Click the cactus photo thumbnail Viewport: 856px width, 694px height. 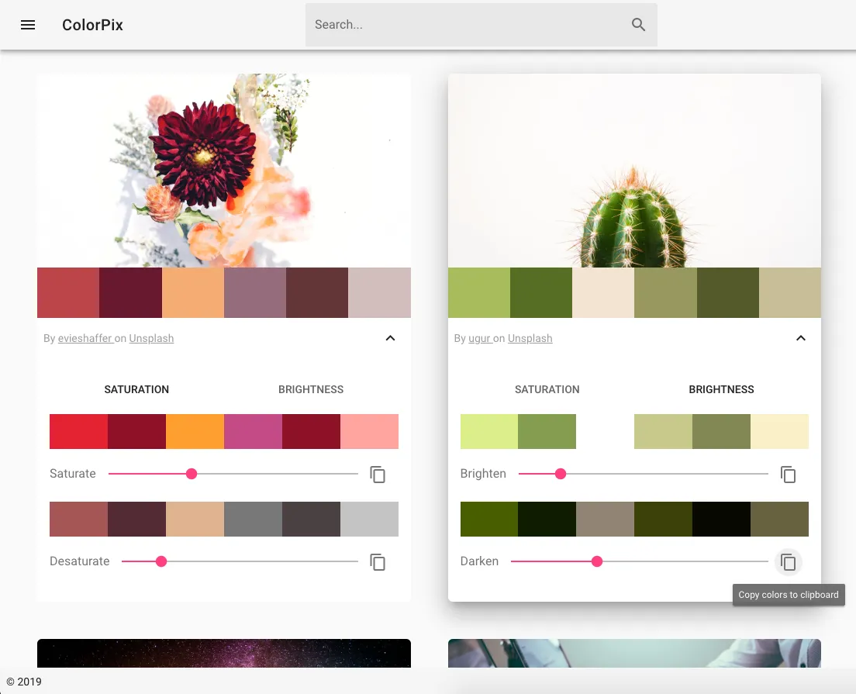coord(634,171)
